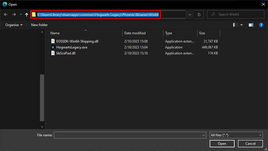Screen dimensions: 268x151
Task: Click the Back navigation arrow
Action: (6, 14)
